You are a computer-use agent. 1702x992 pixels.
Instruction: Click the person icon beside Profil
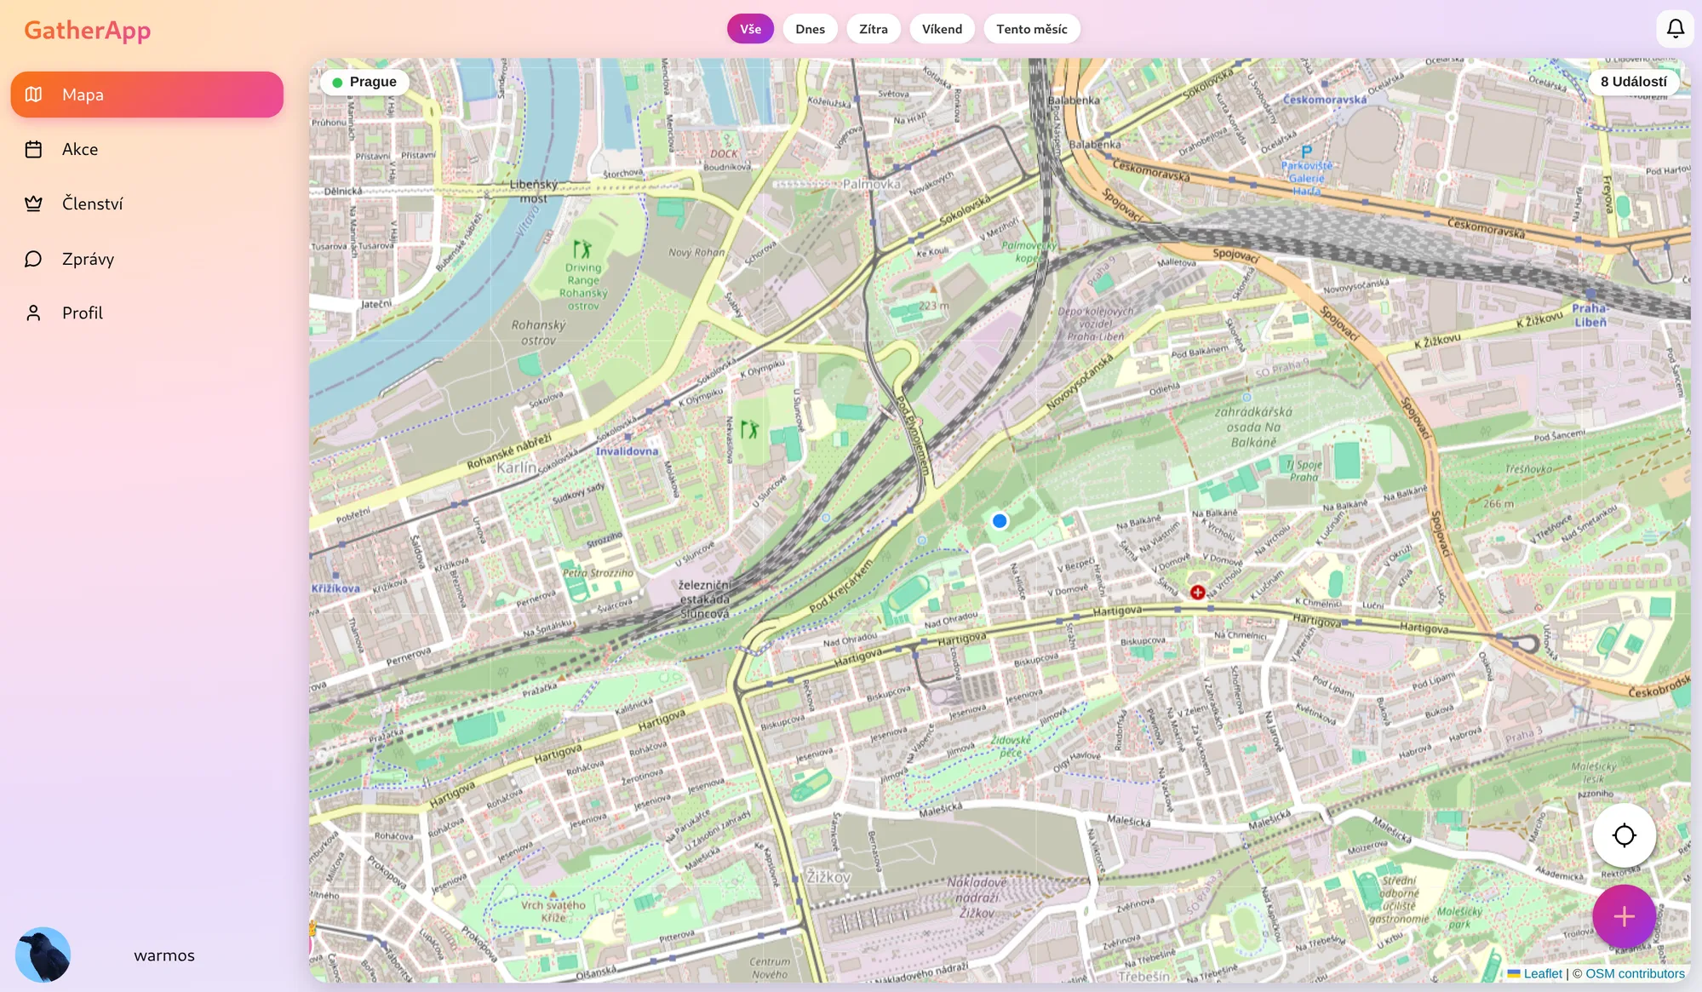click(x=33, y=313)
